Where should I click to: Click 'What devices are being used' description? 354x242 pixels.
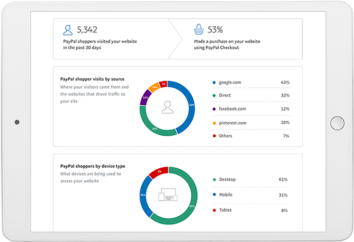point(91,178)
